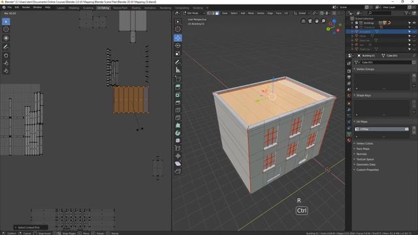
Task: Open Global transform orientation dropdown
Action: pos(302,13)
